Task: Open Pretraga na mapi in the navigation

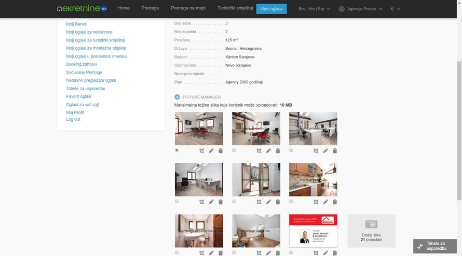Action: coord(188,8)
